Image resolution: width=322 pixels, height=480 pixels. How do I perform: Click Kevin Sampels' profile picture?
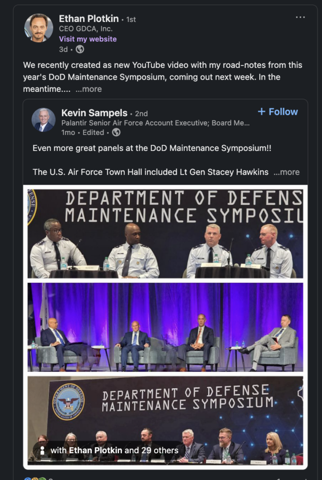pos(44,120)
